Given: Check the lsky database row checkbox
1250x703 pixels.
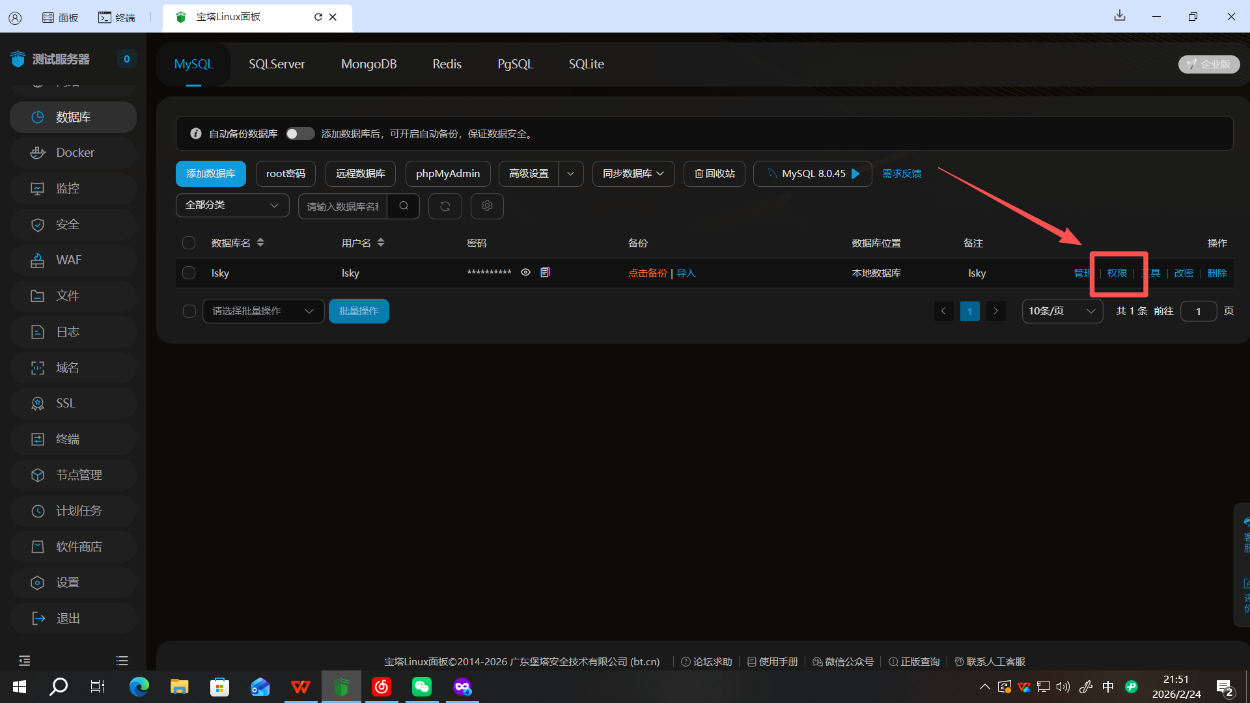Looking at the screenshot, I should [189, 273].
